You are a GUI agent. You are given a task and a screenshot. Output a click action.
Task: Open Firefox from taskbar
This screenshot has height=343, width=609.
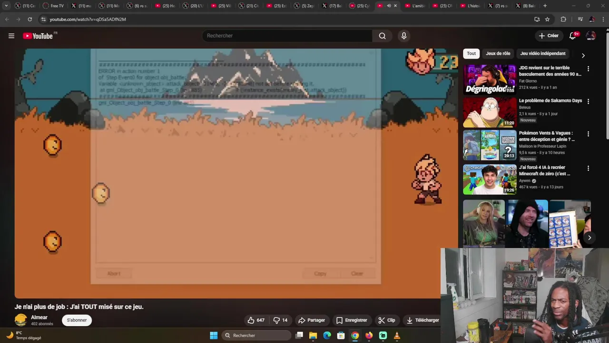(369, 335)
